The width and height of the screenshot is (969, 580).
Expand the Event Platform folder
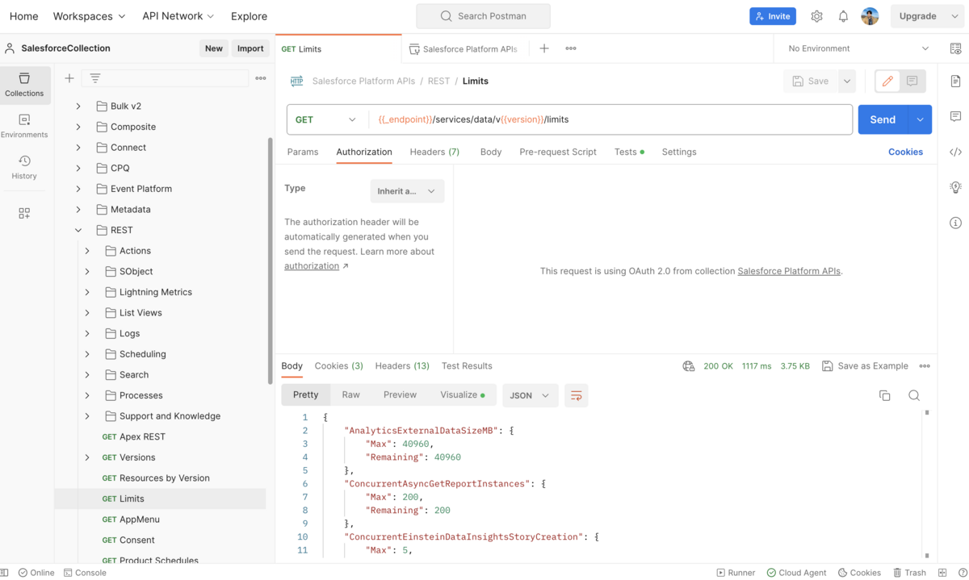click(x=78, y=189)
